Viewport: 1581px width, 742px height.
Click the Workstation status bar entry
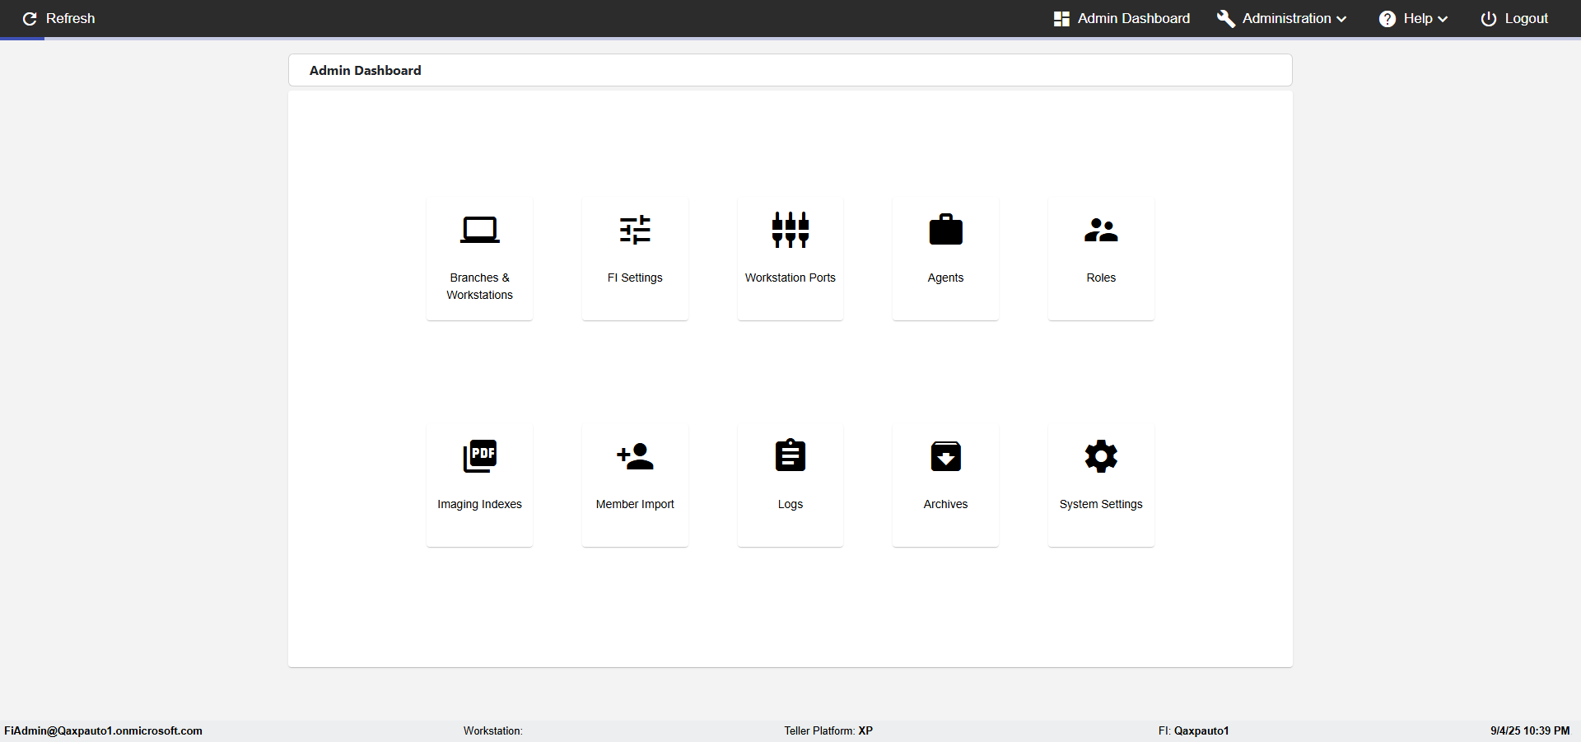[492, 730]
